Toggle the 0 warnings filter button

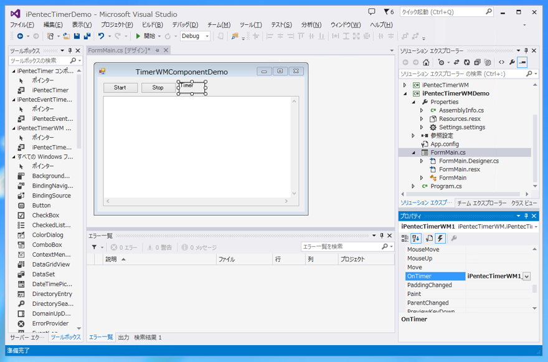[159, 247]
